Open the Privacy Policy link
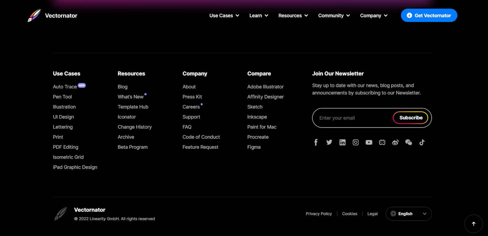Viewport: 488px width, 236px height. coord(319,214)
